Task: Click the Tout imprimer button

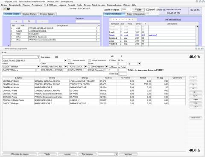Action: [88, 154]
